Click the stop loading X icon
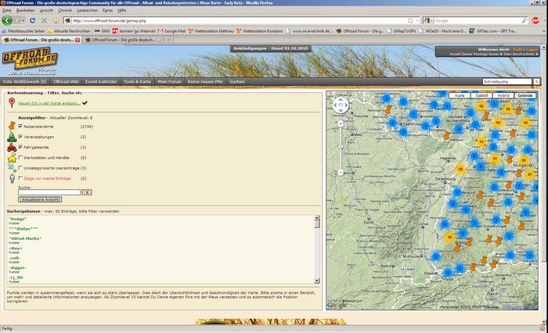 (x=44, y=20)
